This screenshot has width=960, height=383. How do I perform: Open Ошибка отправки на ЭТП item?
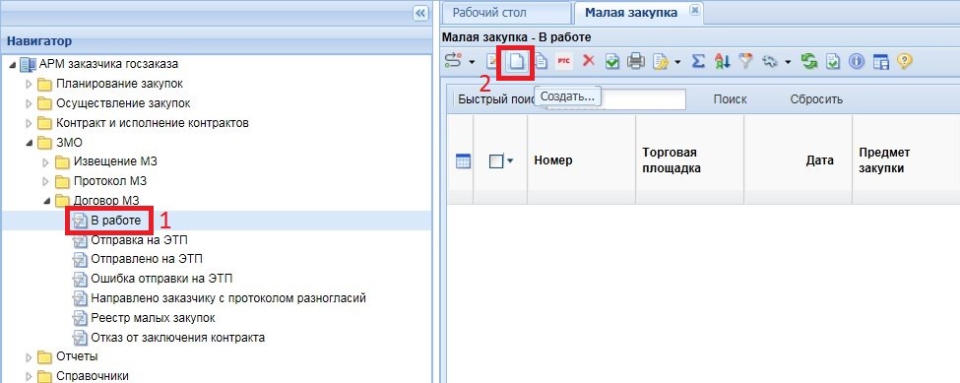(161, 279)
